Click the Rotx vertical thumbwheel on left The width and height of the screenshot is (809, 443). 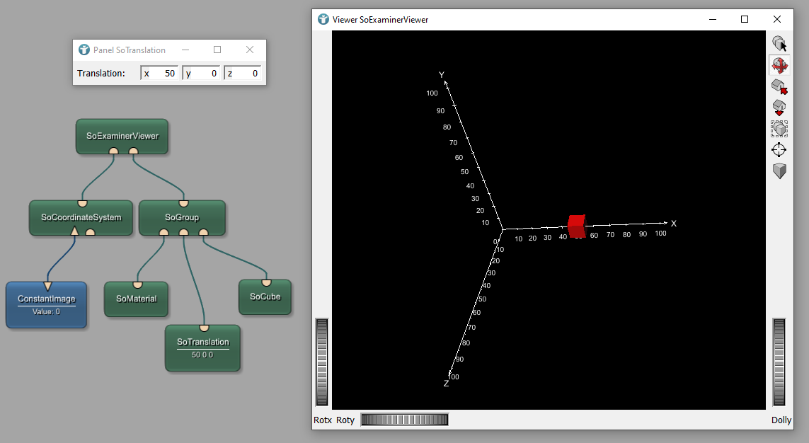point(322,362)
